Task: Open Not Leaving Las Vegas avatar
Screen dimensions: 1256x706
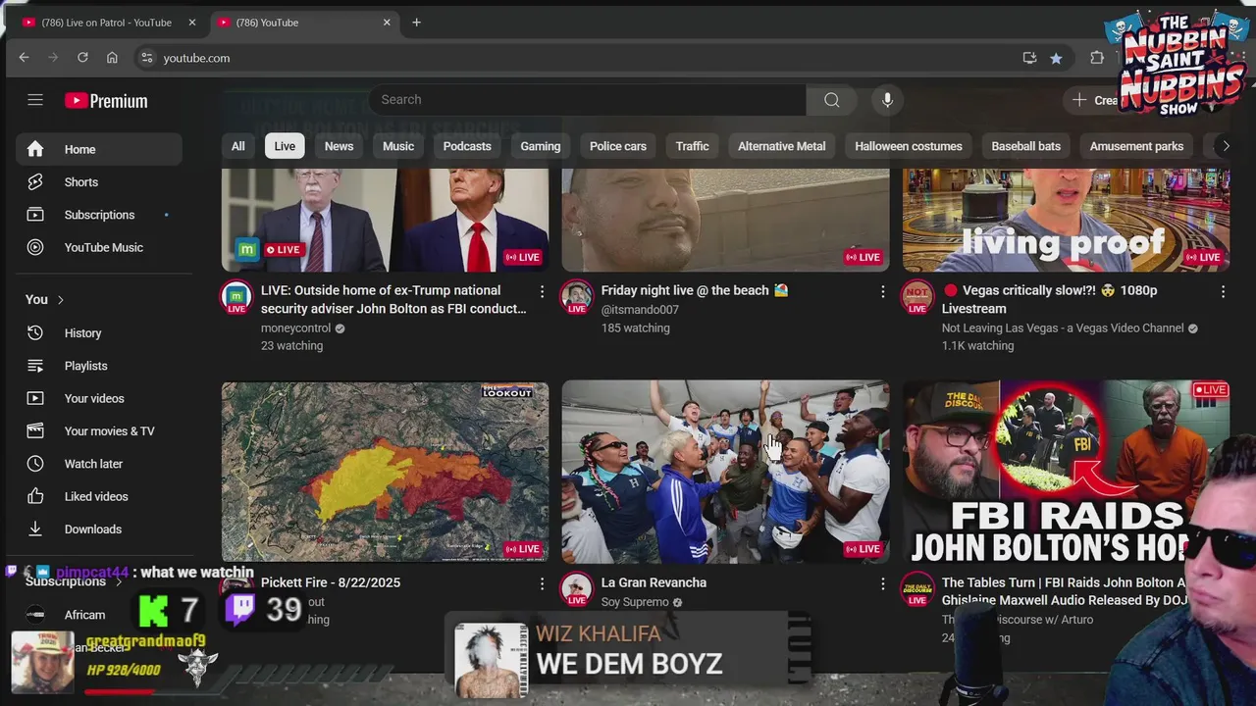Action: coord(917,296)
